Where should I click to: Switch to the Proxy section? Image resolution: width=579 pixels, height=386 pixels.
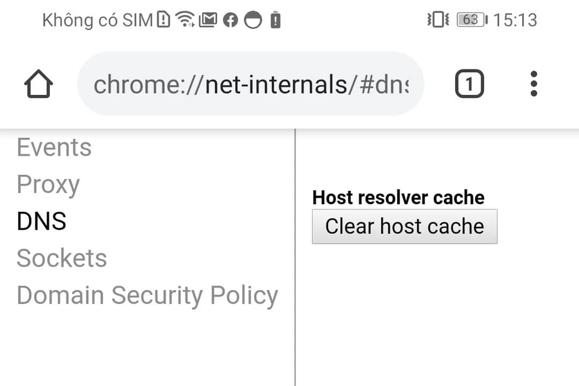[x=48, y=185]
